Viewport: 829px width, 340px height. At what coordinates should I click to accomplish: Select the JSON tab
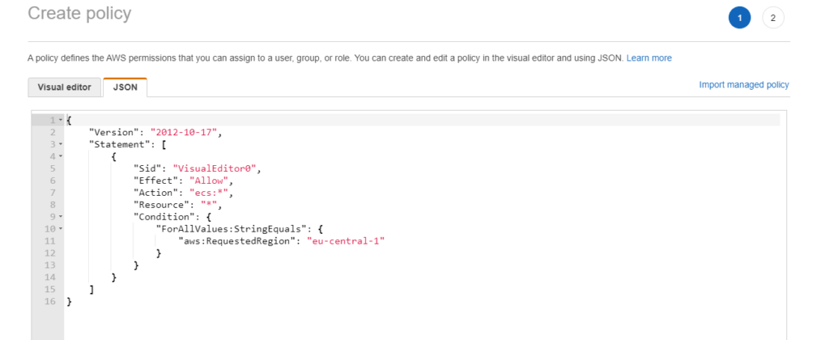tap(125, 87)
